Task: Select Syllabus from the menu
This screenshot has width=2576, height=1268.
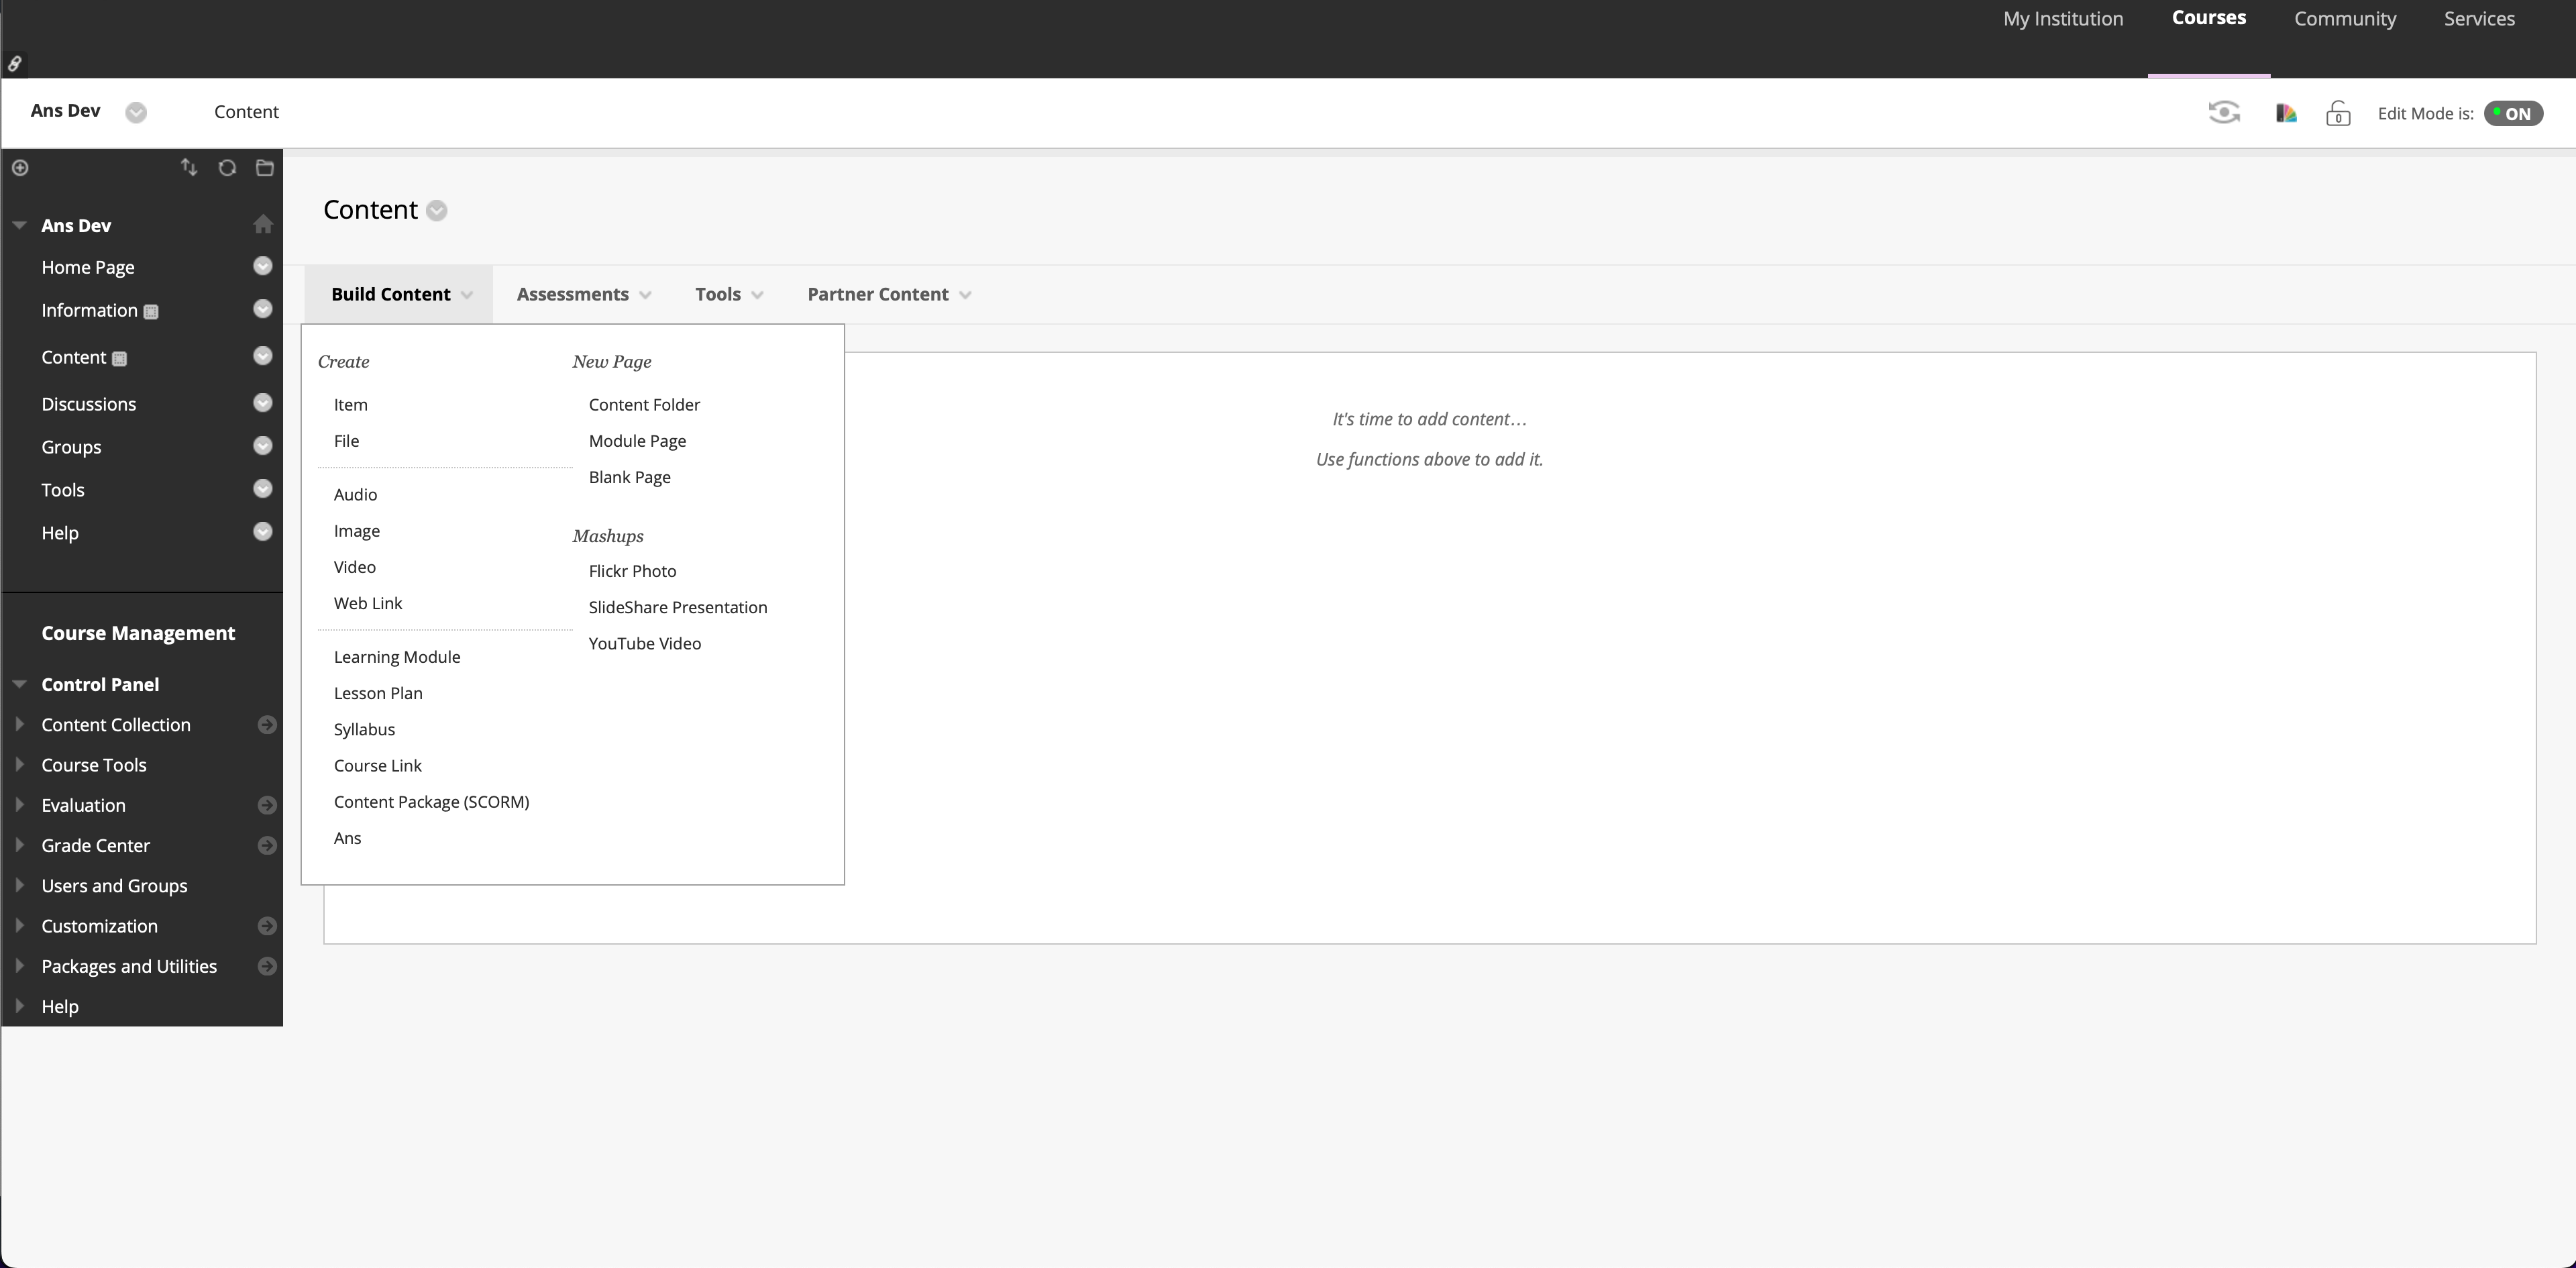Action: point(364,729)
